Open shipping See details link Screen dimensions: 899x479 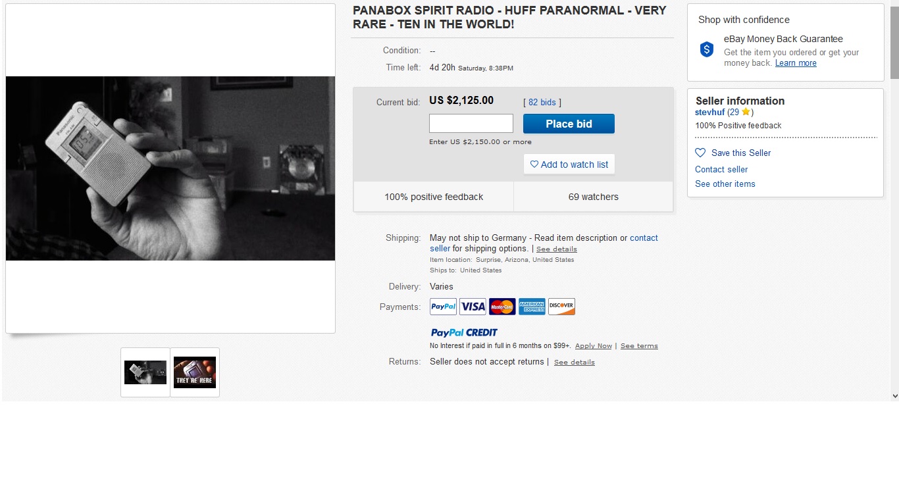557,249
